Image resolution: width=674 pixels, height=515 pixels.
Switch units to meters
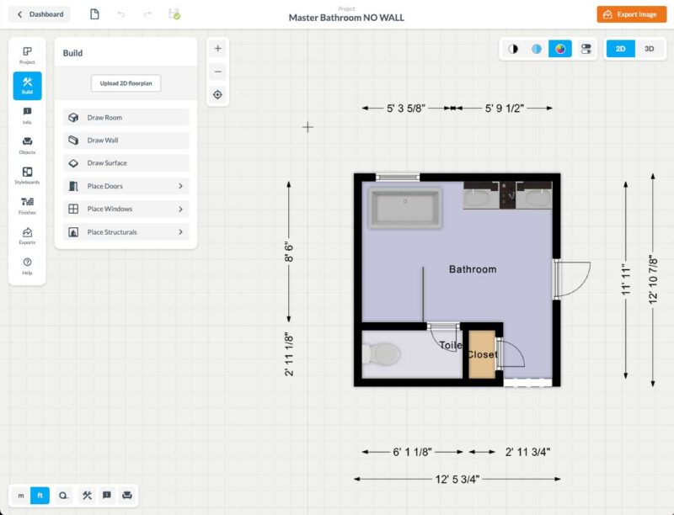(x=21, y=496)
